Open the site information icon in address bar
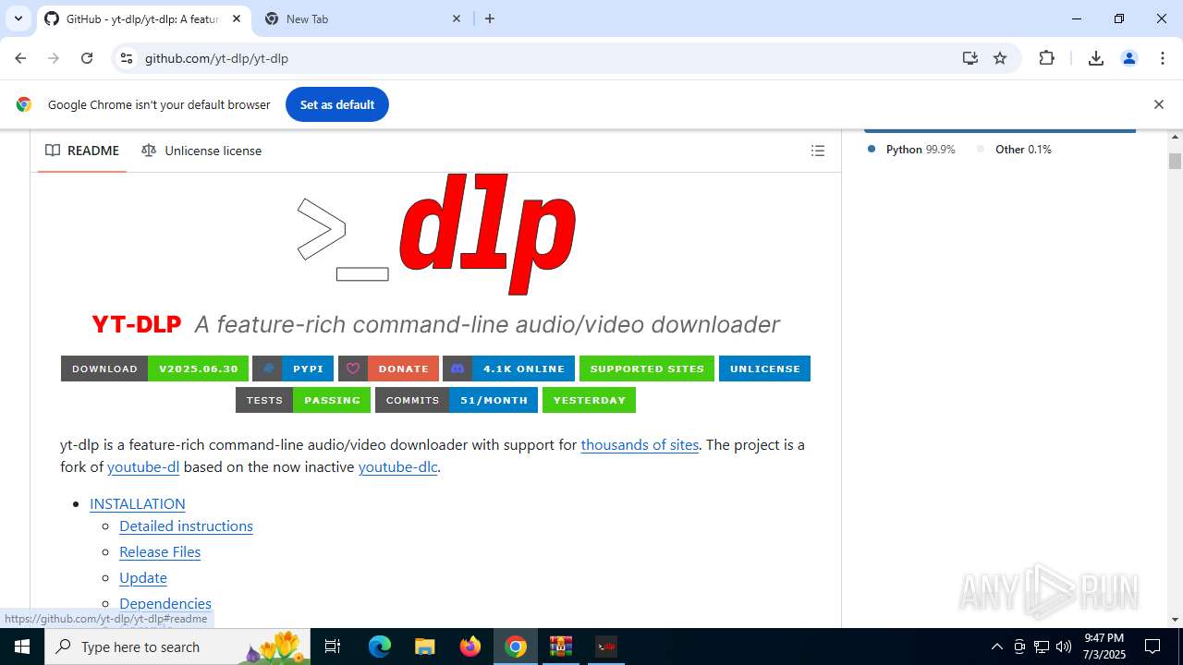1183x665 pixels. tap(127, 58)
